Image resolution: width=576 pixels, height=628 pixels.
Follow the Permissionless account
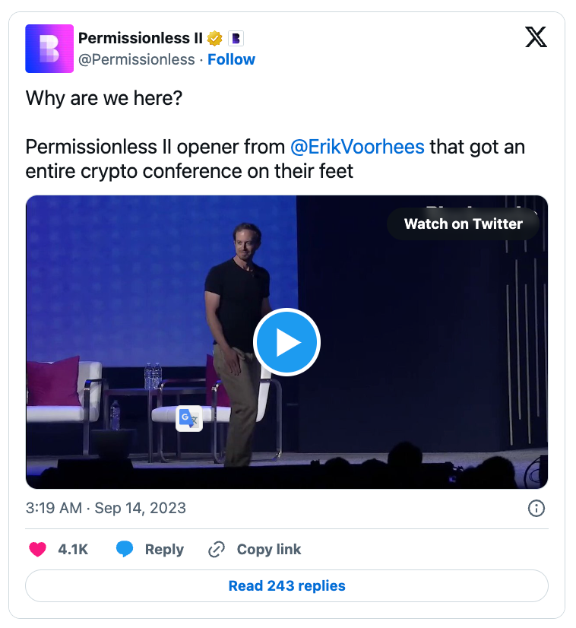(232, 59)
